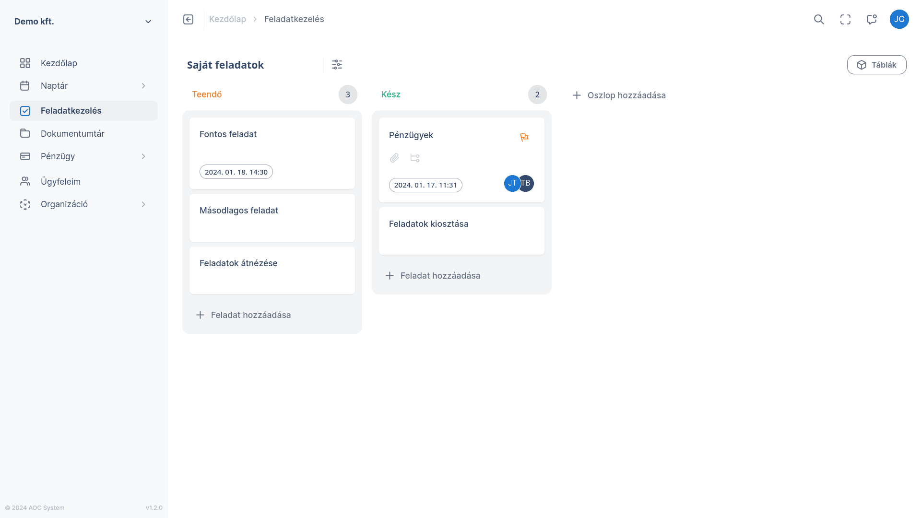Click the back arrow next to the breadcrumb
Viewport: 921px width, 518px height.
[x=188, y=19]
